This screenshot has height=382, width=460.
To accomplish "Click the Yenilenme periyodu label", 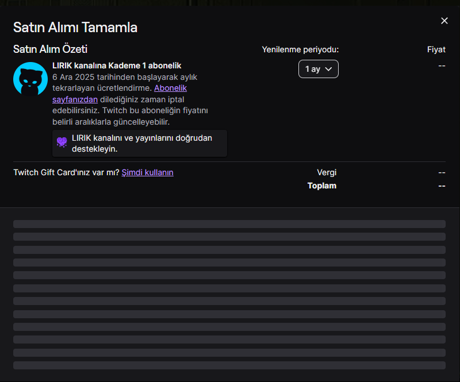I will tap(300, 49).
